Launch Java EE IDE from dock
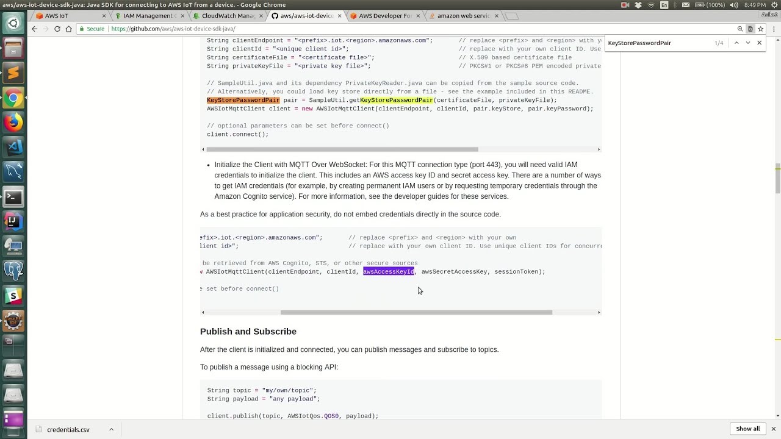The height and width of the screenshot is (439, 781). [x=13, y=320]
